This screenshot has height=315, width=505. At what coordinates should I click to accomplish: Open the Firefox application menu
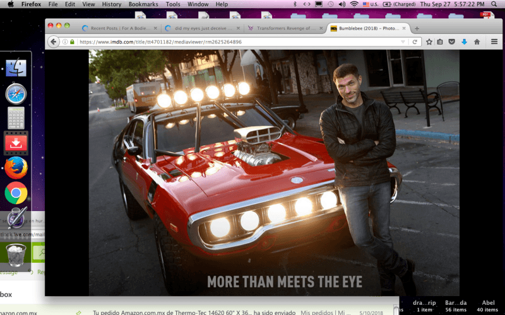(31, 4)
